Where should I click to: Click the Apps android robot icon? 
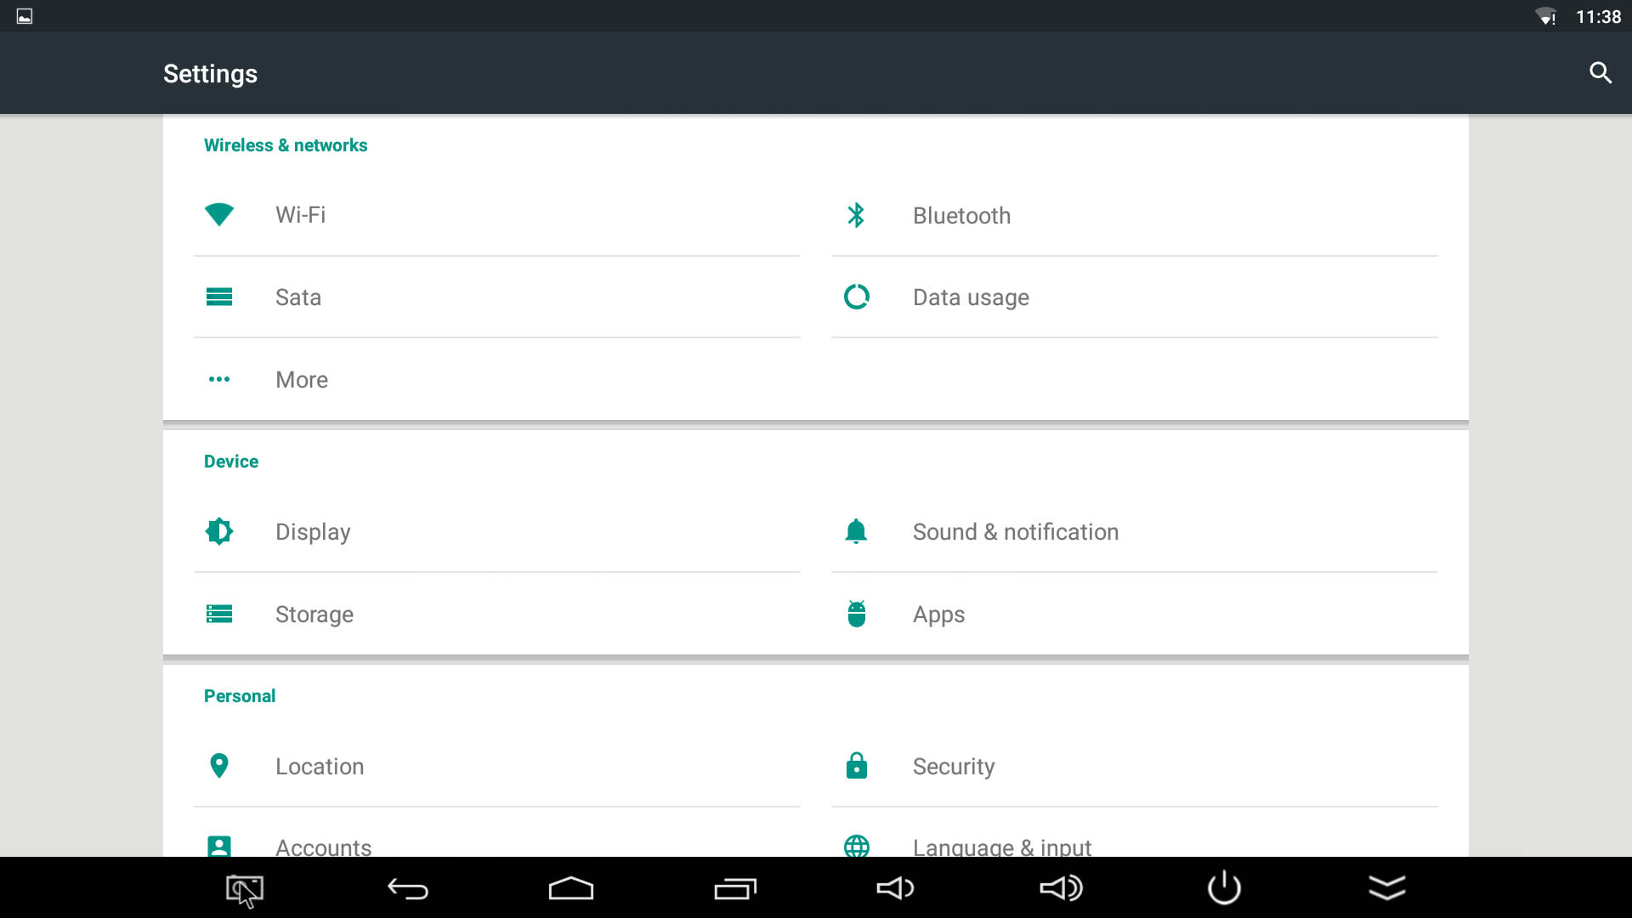pos(857,614)
